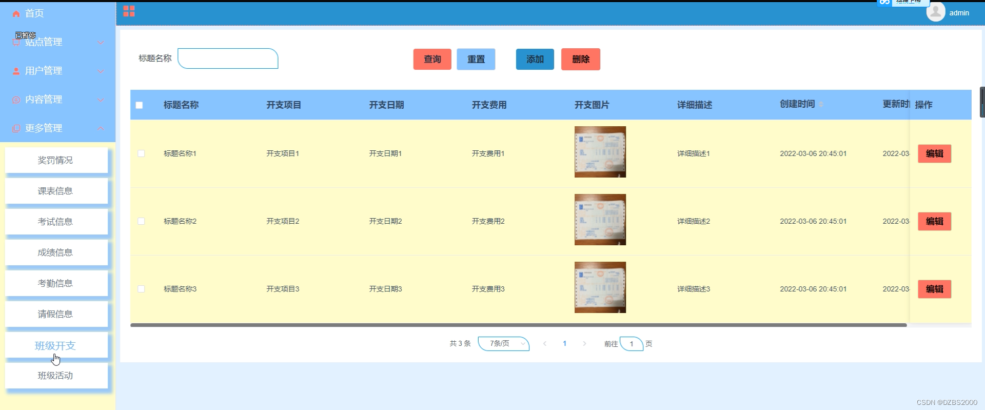Click cell text 开支日期3
Screen dimensions: 985x410
click(385, 289)
